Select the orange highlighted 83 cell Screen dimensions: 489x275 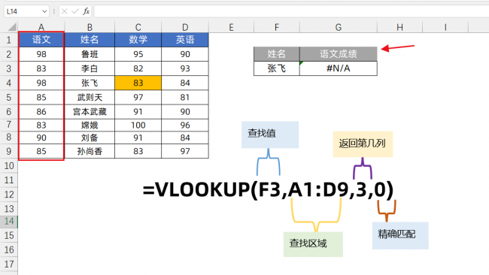click(138, 83)
